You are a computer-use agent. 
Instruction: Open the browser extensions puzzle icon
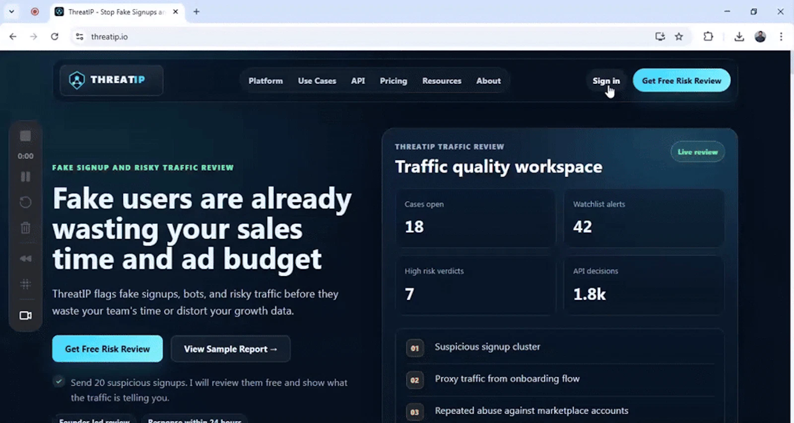(708, 36)
